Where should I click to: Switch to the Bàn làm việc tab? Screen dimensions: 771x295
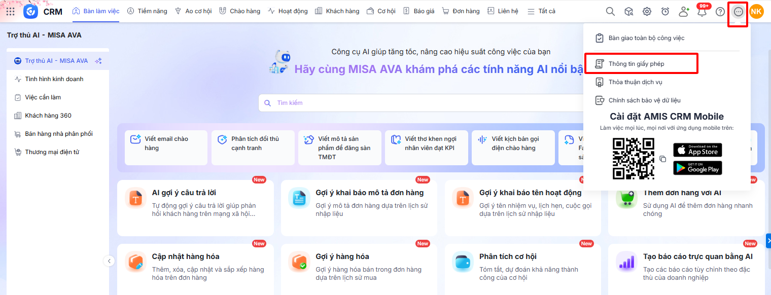pos(96,11)
